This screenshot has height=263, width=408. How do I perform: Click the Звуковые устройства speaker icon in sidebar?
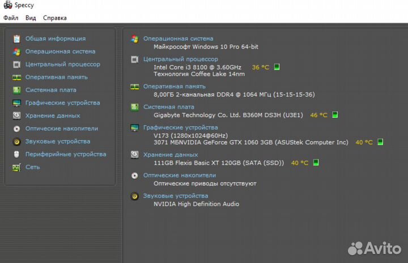coord(16,142)
